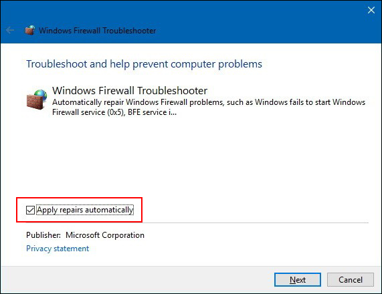
Task: Click the 'Apply repairs automatically' label text
Action: coord(85,210)
